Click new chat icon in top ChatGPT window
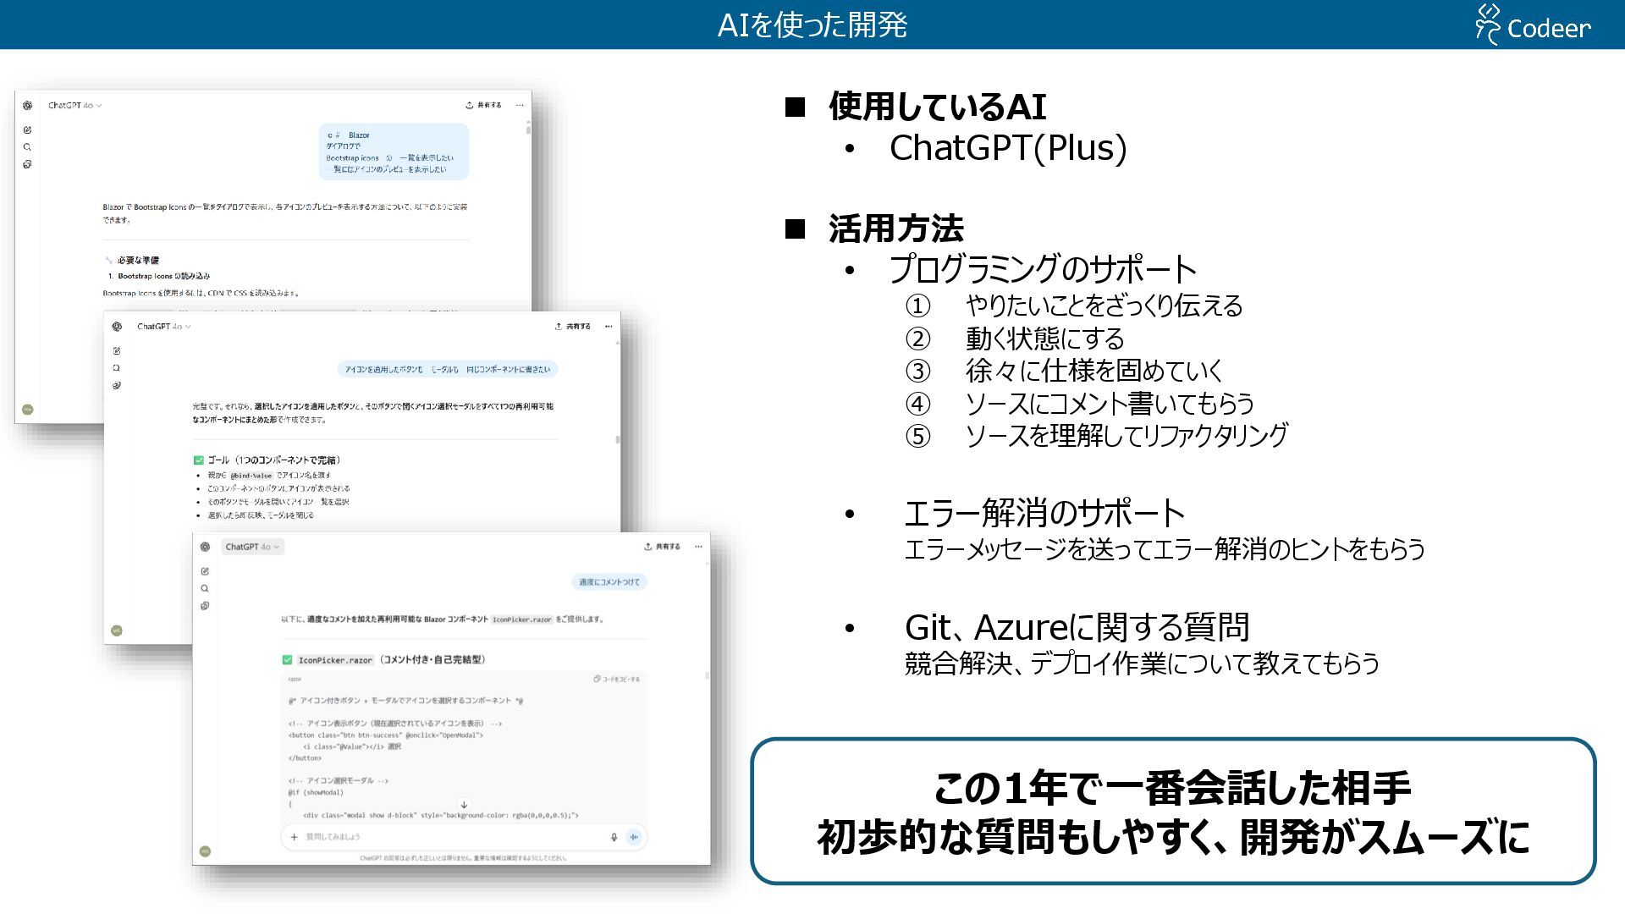The image size is (1625, 914). 27,129
